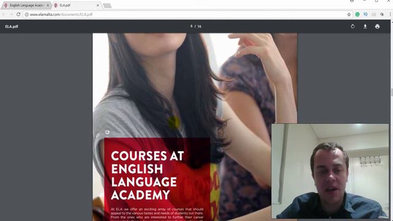Viewport: 393px width, 221px height.
Task: Print the PDF document
Action: point(377,26)
